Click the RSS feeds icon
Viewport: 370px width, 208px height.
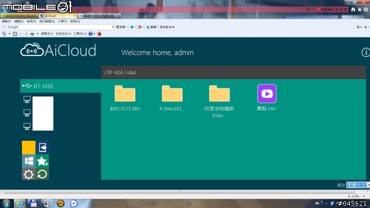tap(15, 34)
